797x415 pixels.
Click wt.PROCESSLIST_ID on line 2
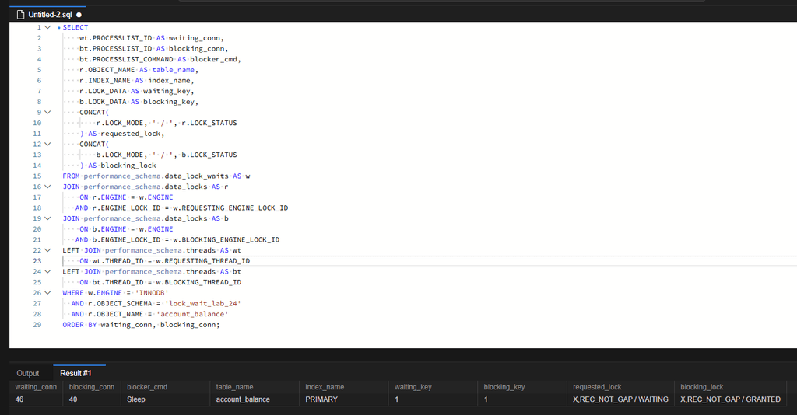(x=115, y=38)
